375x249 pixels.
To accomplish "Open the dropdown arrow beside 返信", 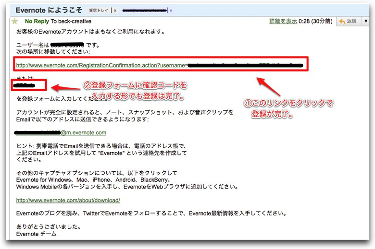I will [x=366, y=22].
